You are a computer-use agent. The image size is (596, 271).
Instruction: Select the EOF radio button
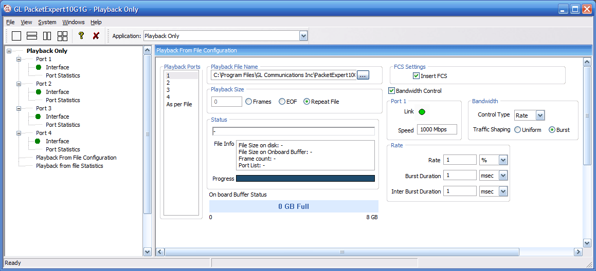[282, 102]
